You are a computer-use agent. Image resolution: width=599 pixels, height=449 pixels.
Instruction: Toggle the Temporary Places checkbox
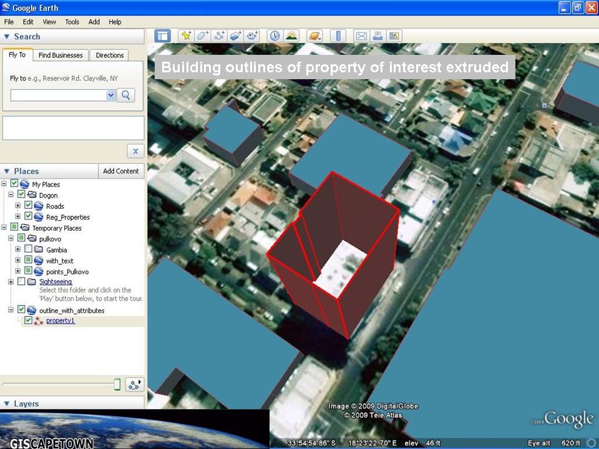click(14, 227)
